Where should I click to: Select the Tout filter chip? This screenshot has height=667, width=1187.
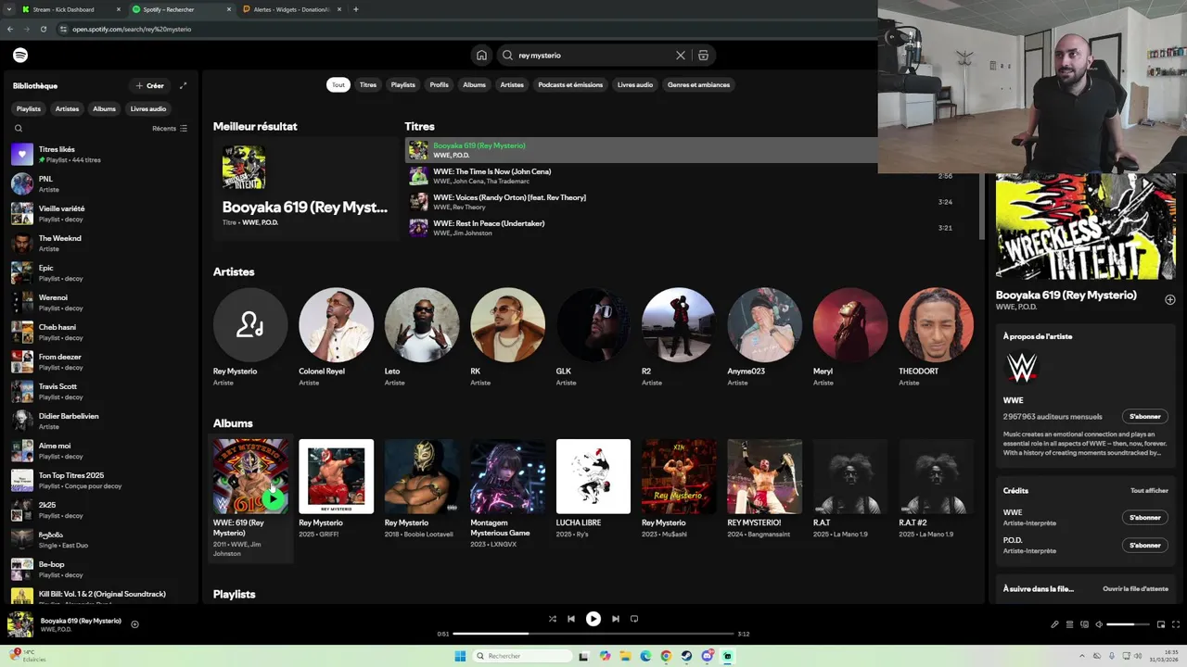tap(338, 84)
